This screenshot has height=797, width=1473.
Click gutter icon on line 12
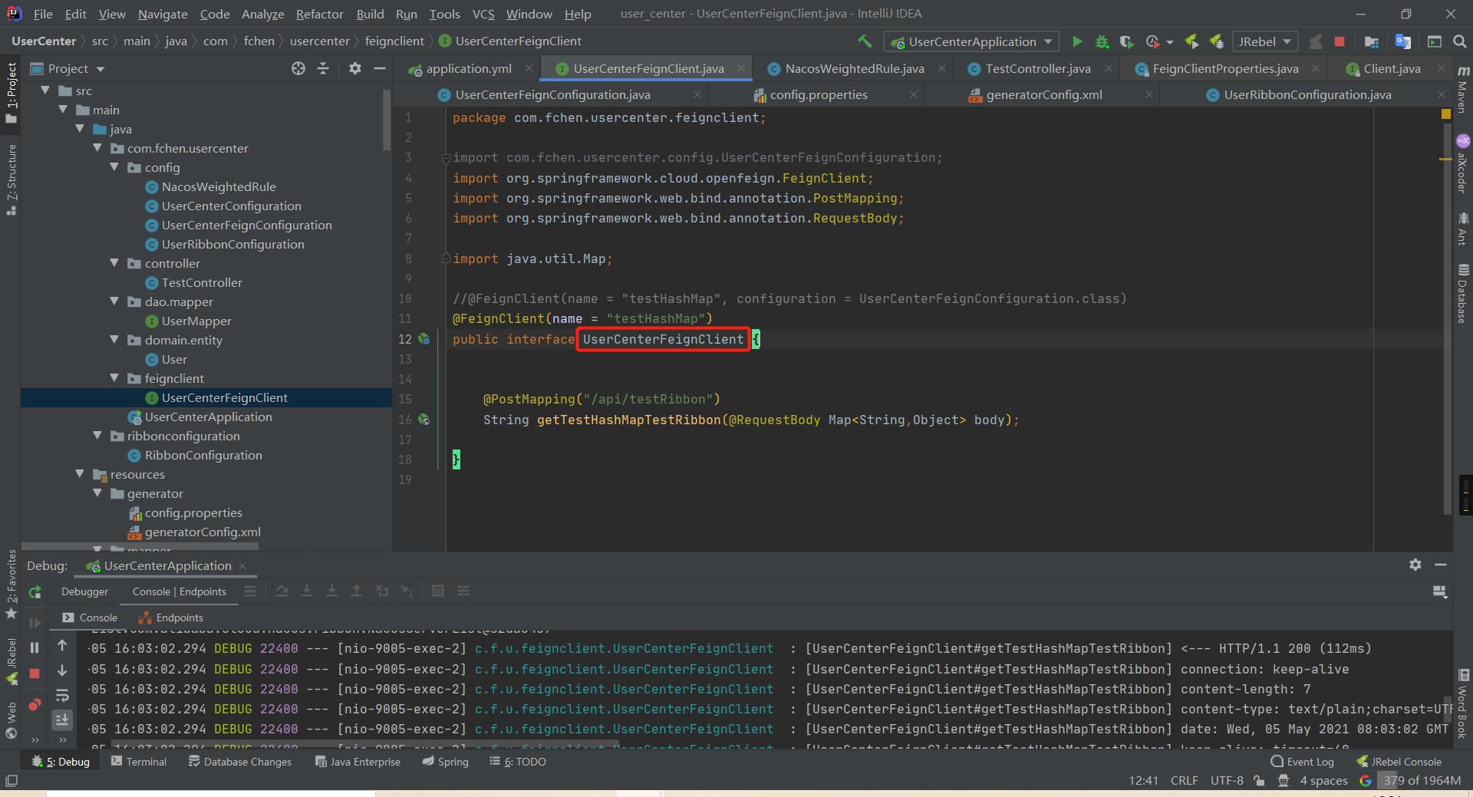423,339
